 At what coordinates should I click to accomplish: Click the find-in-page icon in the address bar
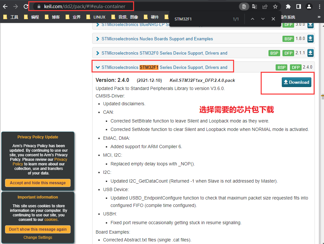click(244, 6)
